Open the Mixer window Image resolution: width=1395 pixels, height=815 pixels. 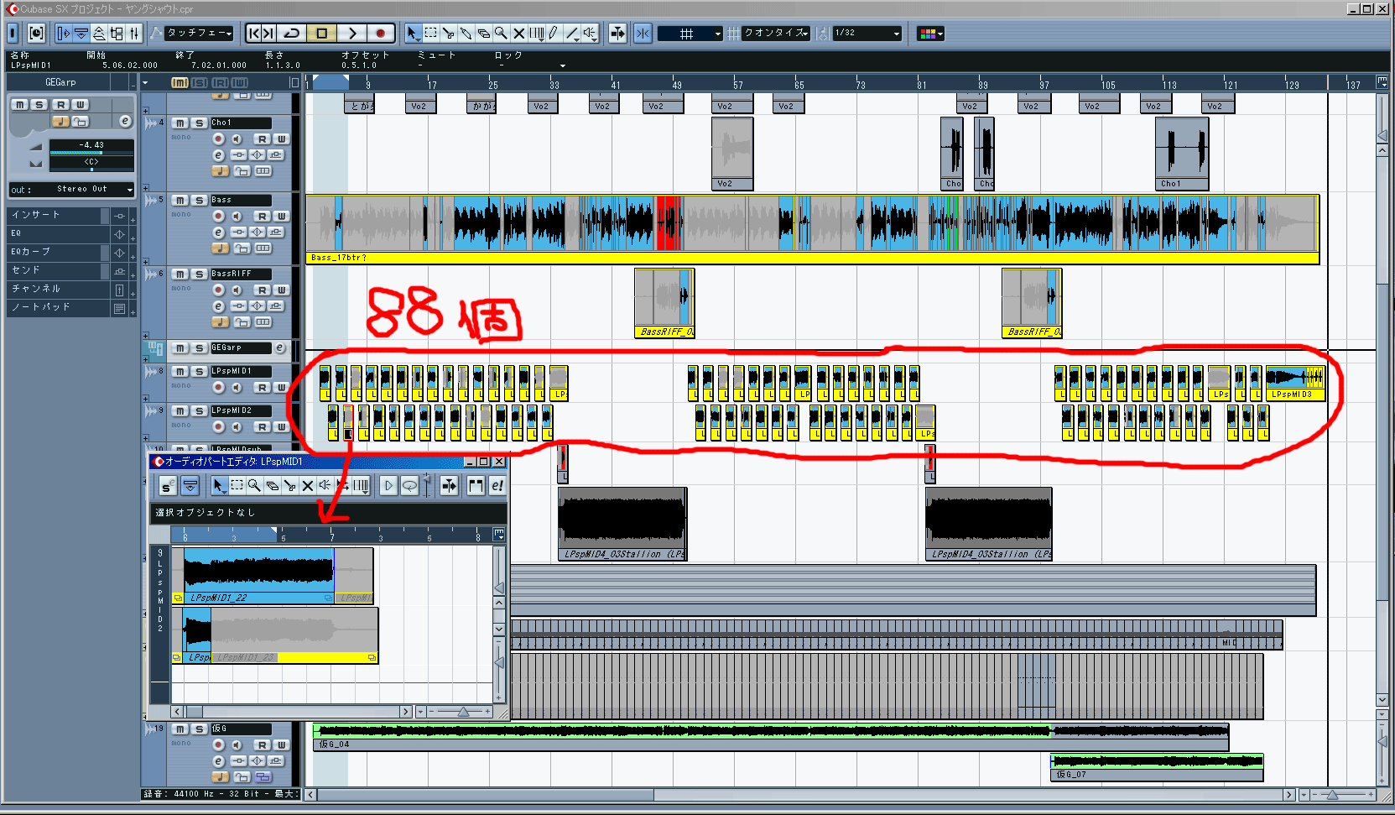tap(134, 34)
